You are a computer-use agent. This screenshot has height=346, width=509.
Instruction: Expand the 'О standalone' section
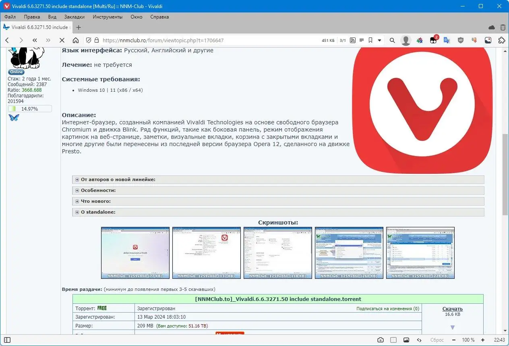click(x=278, y=212)
